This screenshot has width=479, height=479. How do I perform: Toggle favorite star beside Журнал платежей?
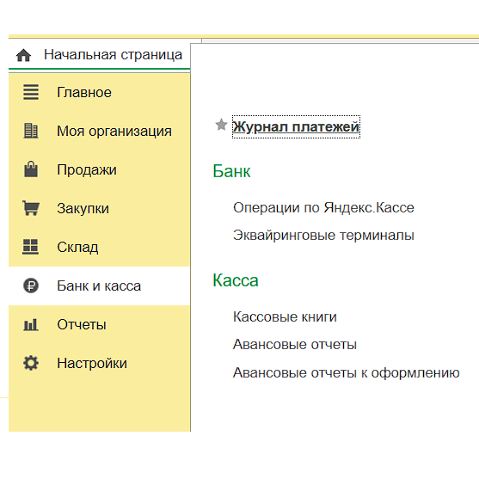tap(221, 125)
